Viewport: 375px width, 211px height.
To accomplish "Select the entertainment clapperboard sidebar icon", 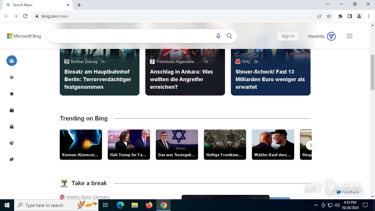I will click(12, 127).
